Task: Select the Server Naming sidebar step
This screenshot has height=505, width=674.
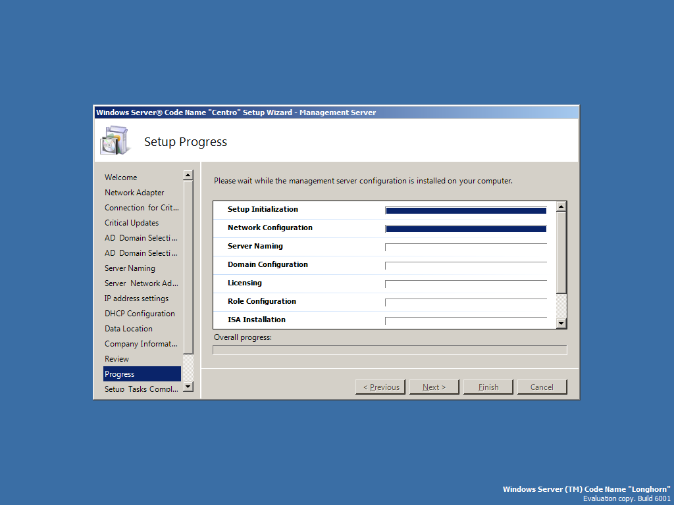Action: click(x=130, y=268)
